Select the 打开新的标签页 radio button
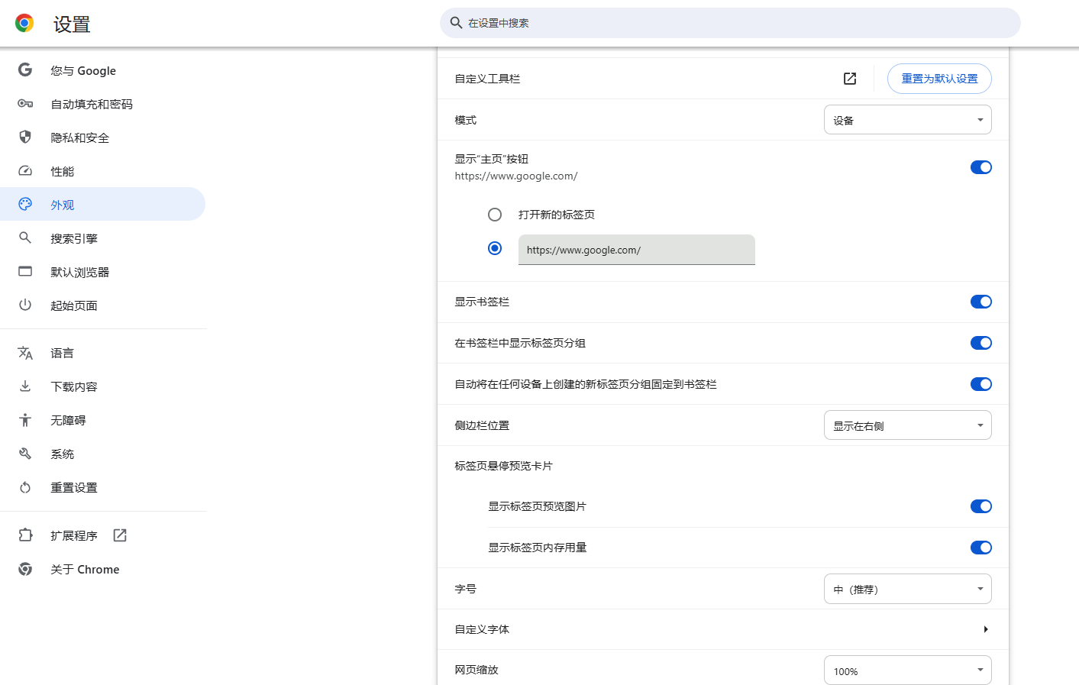This screenshot has height=685, width=1079. click(x=495, y=215)
